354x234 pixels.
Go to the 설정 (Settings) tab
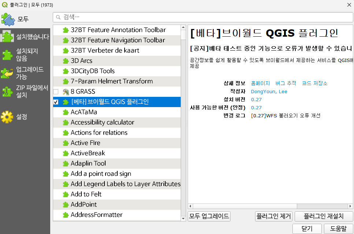click(x=25, y=117)
